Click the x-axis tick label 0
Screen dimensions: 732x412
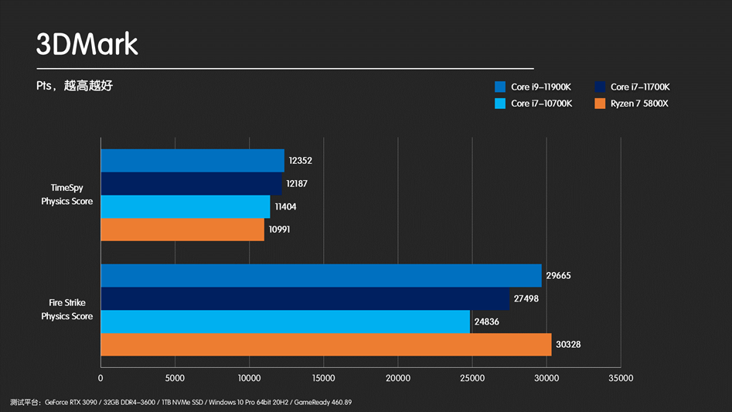tap(100, 378)
